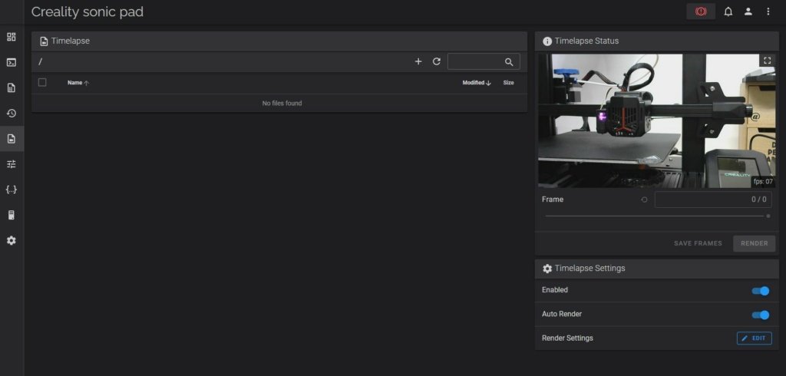Open the Console page icon
The image size is (786, 376).
click(x=11, y=62)
